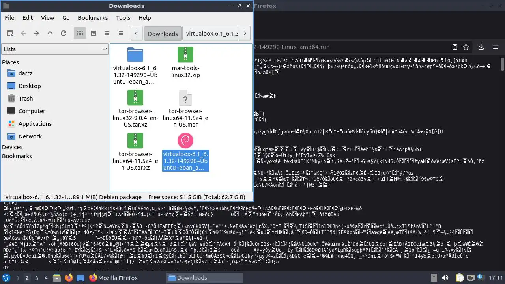This screenshot has height=284, width=505.
Task: Switch to detailed list view
Action: point(120,34)
